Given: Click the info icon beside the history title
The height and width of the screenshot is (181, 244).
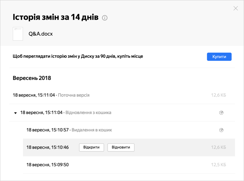Looking at the screenshot, I should [105, 18].
